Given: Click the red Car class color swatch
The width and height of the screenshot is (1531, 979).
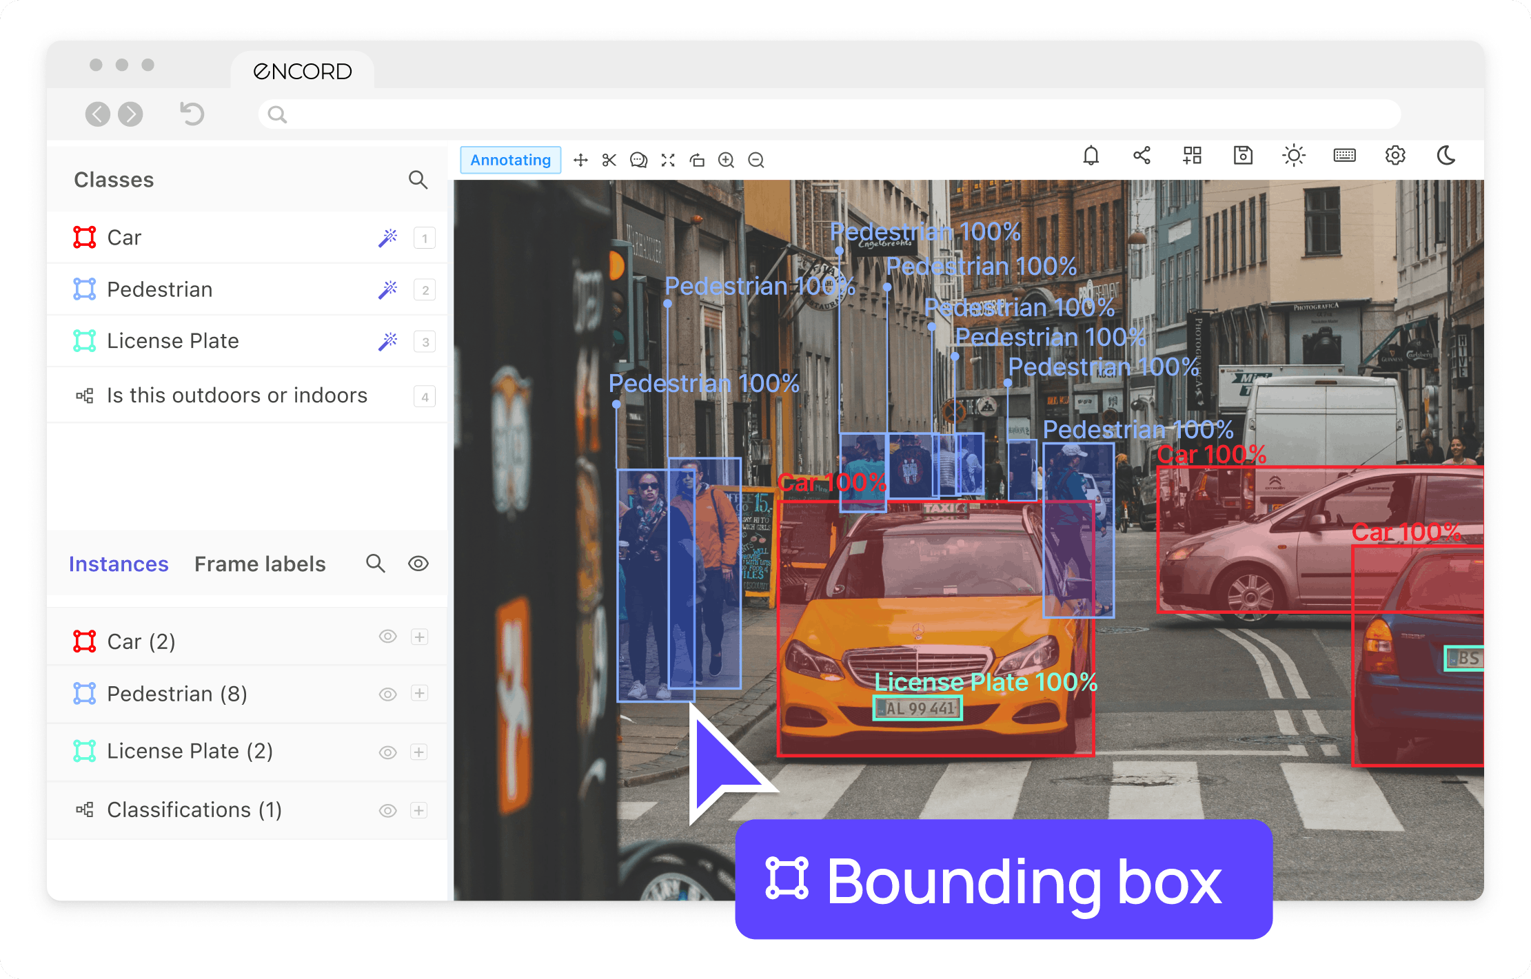Looking at the screenshot, I should coord(84,237).
